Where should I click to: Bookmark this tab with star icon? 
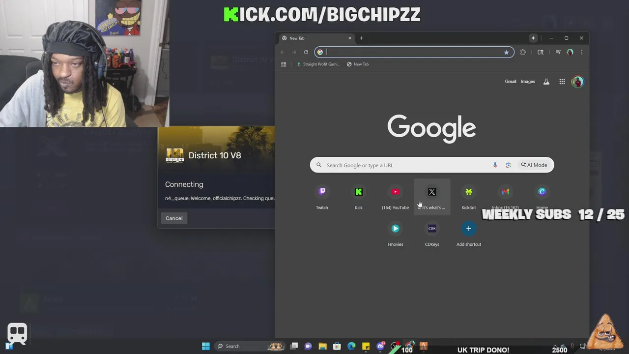(x=506, y=52)
